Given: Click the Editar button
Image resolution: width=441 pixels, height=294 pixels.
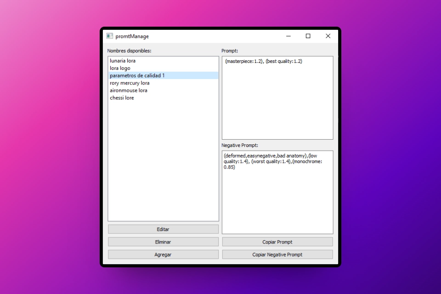Looking at the screenshot, I should (163, 229).
